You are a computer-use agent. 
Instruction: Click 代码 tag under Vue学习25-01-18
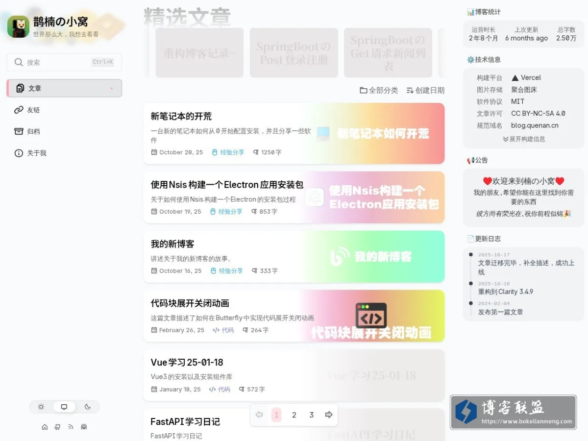pyautogui.click(x=220, y=390)
